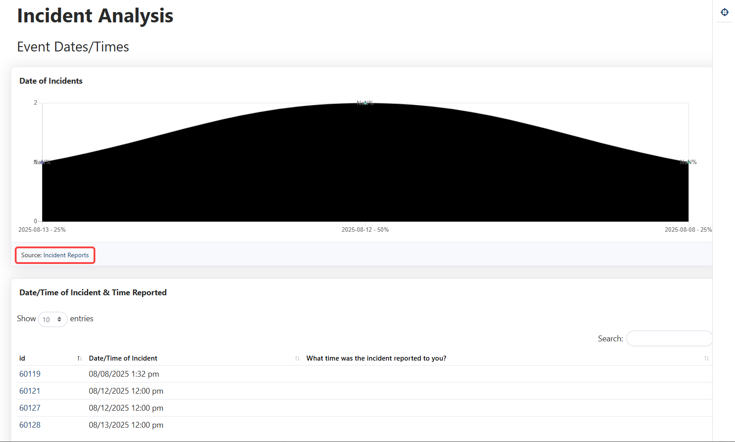Viewport: 735px width, 442px height.
Task: Click the 08/13/2025 12:00 pm date cell
Action: [x=126, y=425]
